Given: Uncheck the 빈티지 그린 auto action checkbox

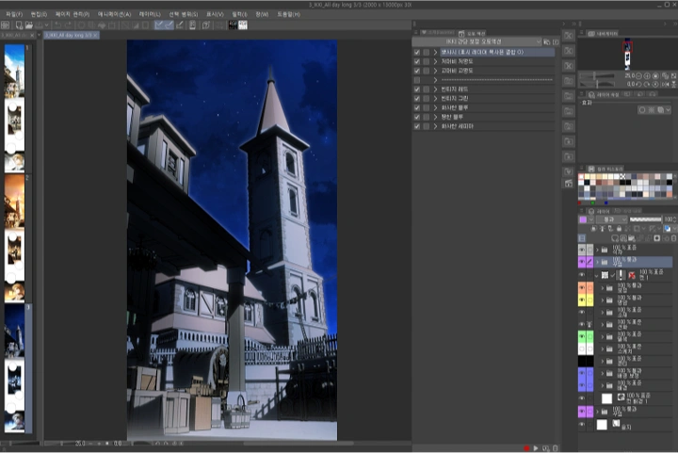Looking at the screenshot, I should (x=417, y=99).
